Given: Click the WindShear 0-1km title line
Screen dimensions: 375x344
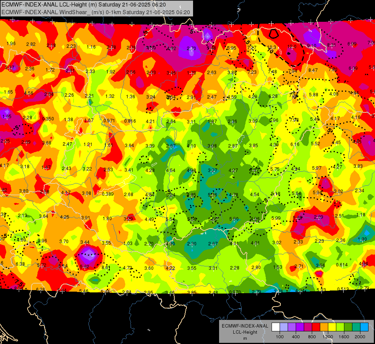Looking at the screenshot, I should coord(96,12).
